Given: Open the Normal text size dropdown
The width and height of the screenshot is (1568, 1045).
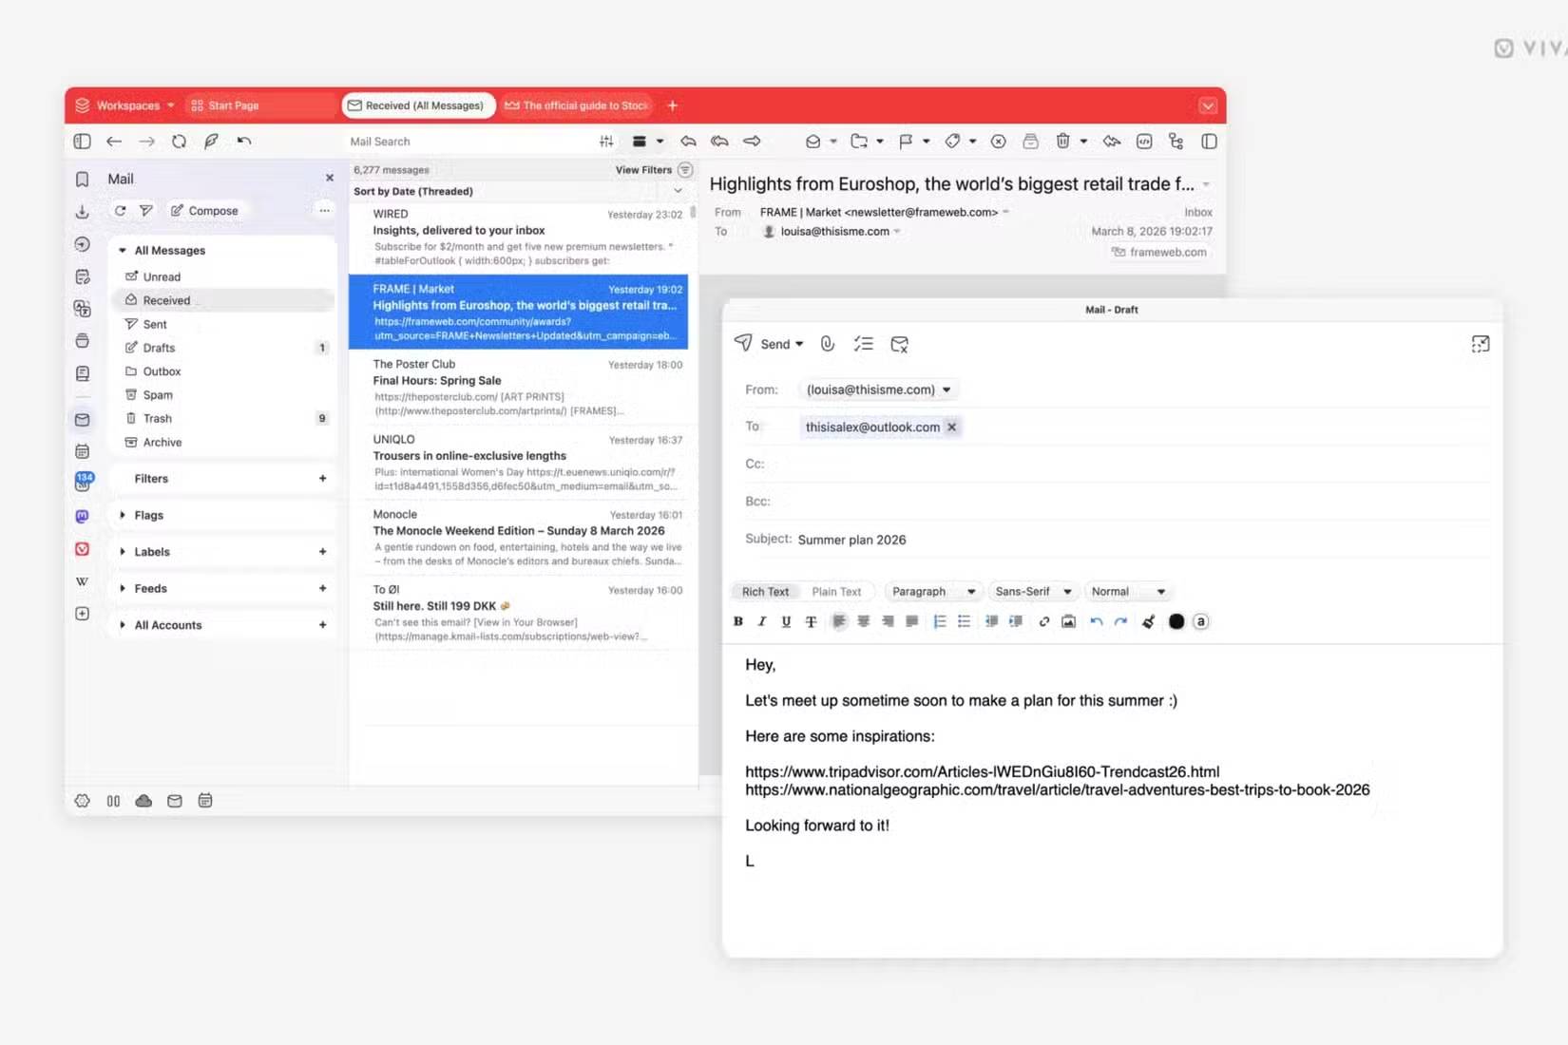Looking at the screenshot, I should (1127, 591).
